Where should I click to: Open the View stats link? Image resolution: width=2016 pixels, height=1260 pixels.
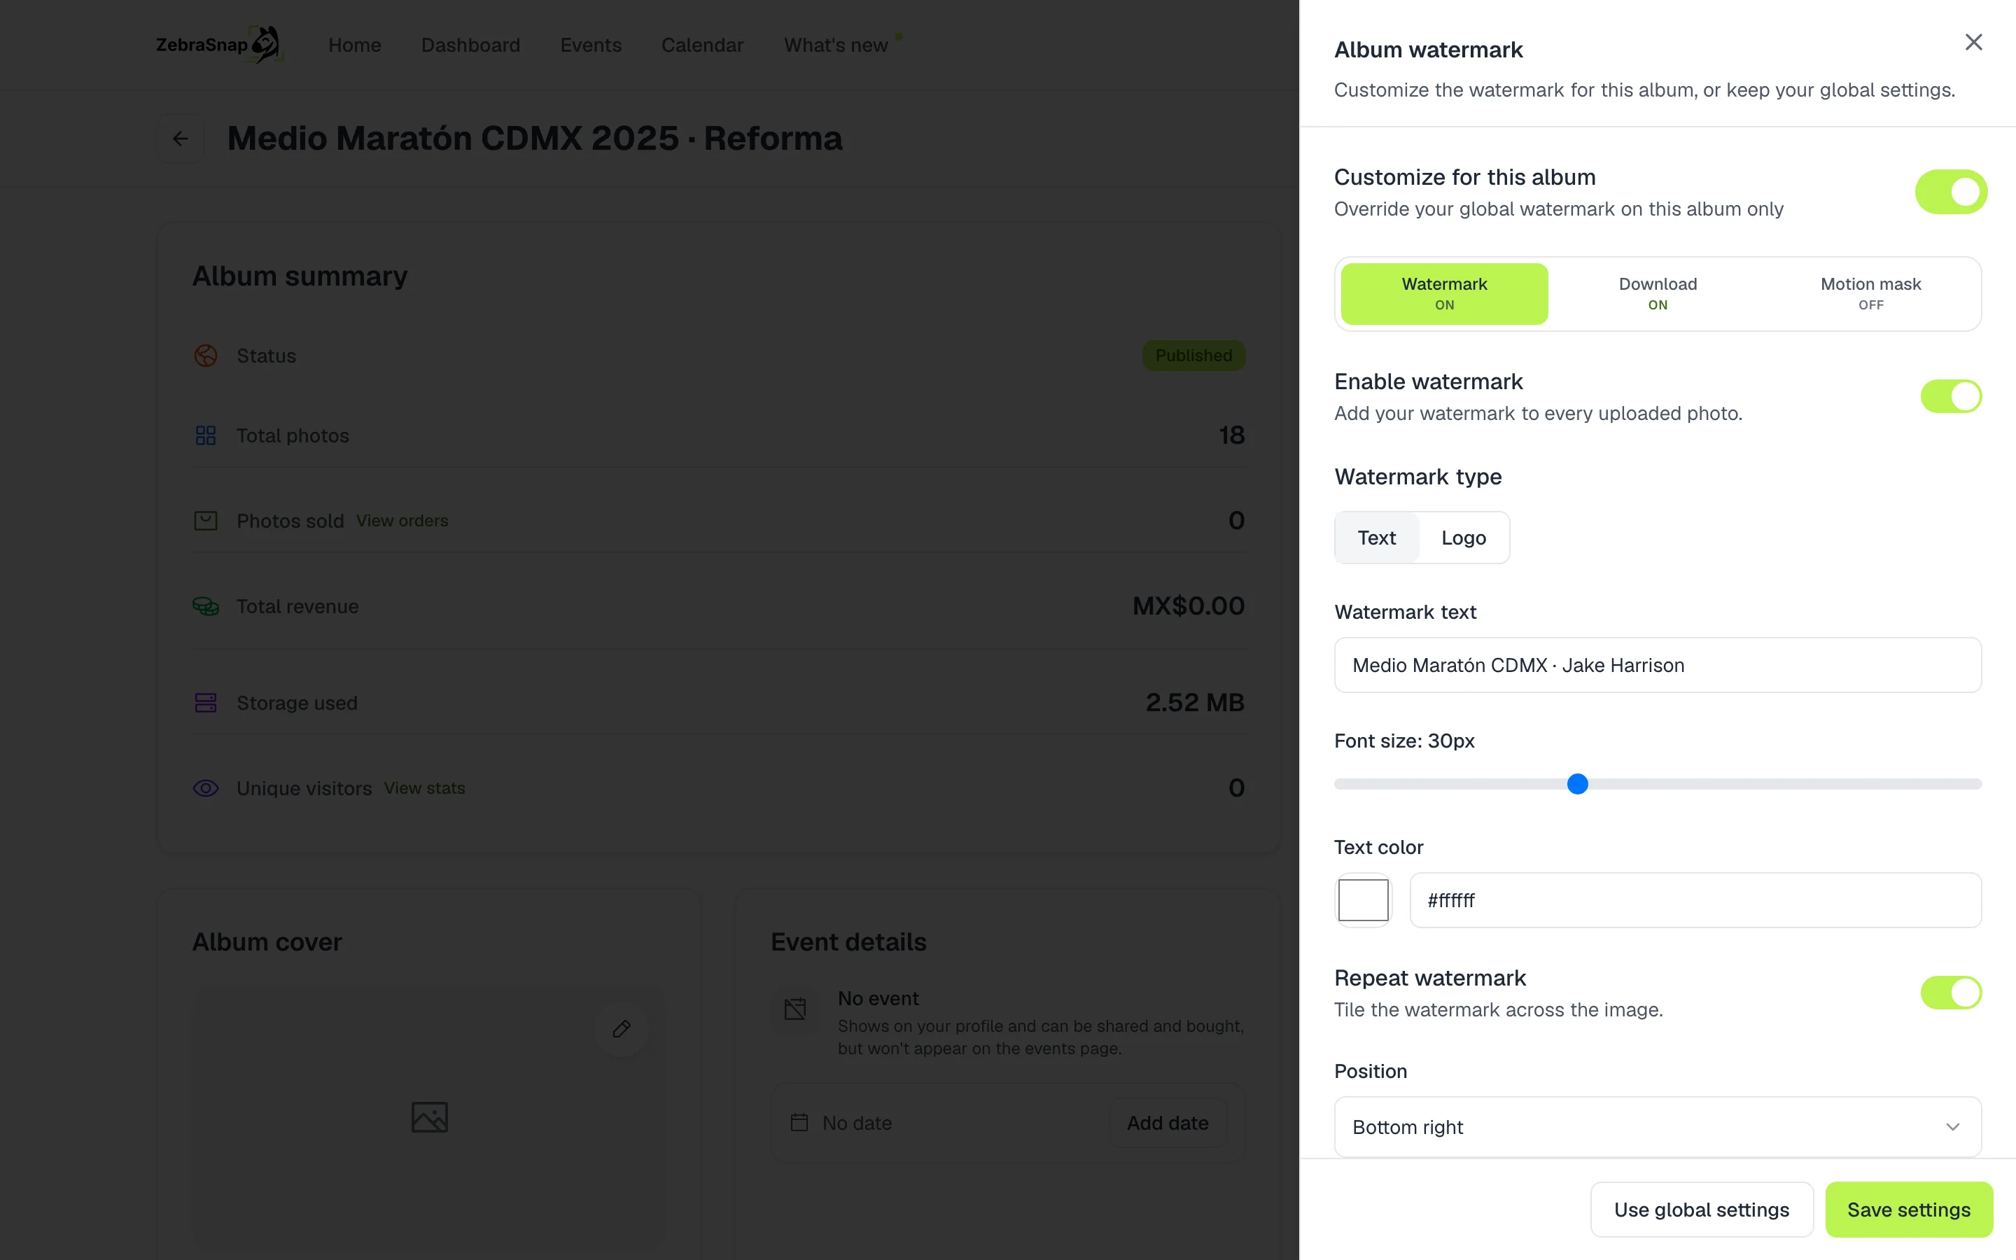425,788
